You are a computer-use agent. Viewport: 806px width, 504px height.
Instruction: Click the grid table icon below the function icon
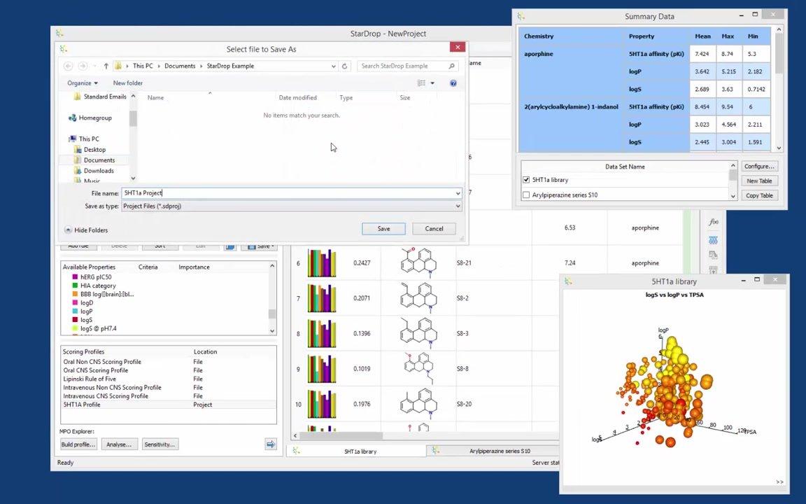(x=713, y=240)
